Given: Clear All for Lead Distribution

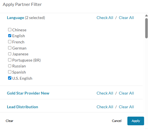Looking at the screenshot, I should click(126, 107).
